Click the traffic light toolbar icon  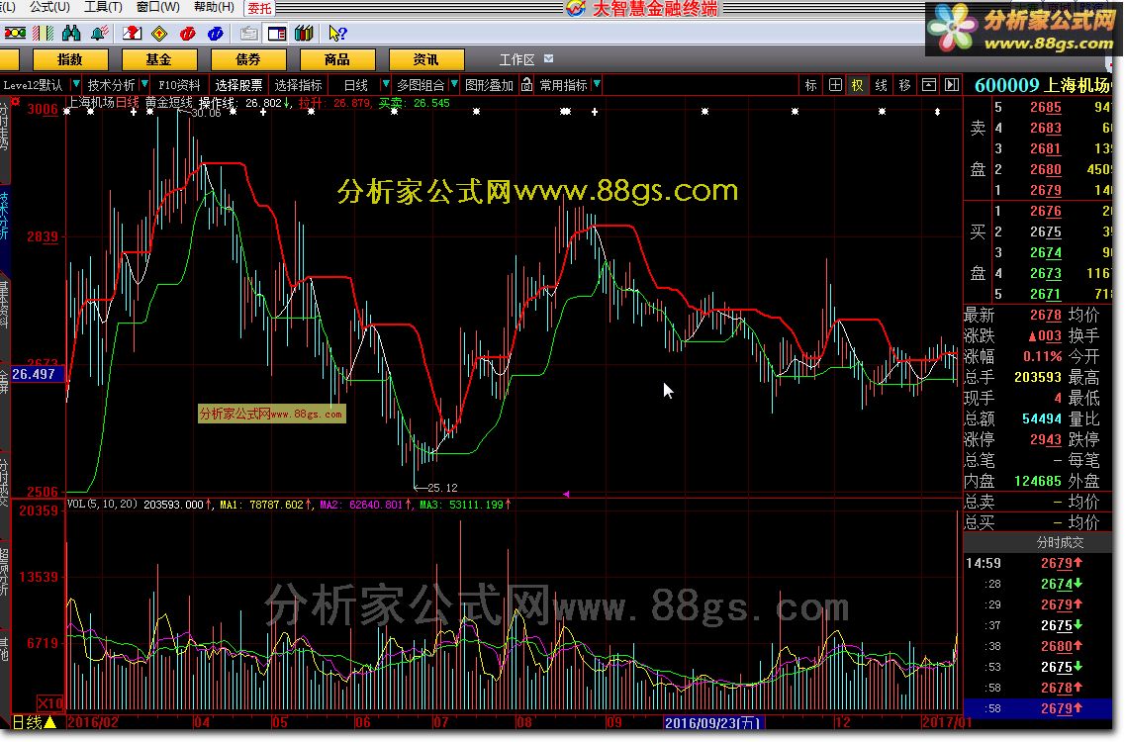pyautogui.click(x=15, y=33)
